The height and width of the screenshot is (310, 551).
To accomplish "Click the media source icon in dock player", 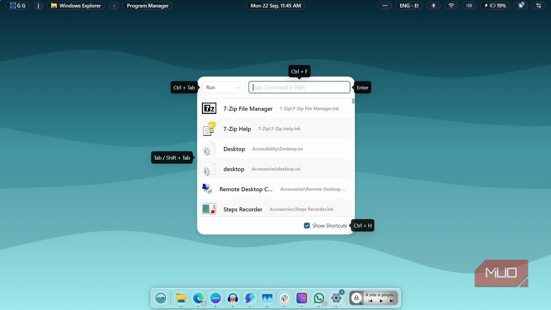I will 356,298.
